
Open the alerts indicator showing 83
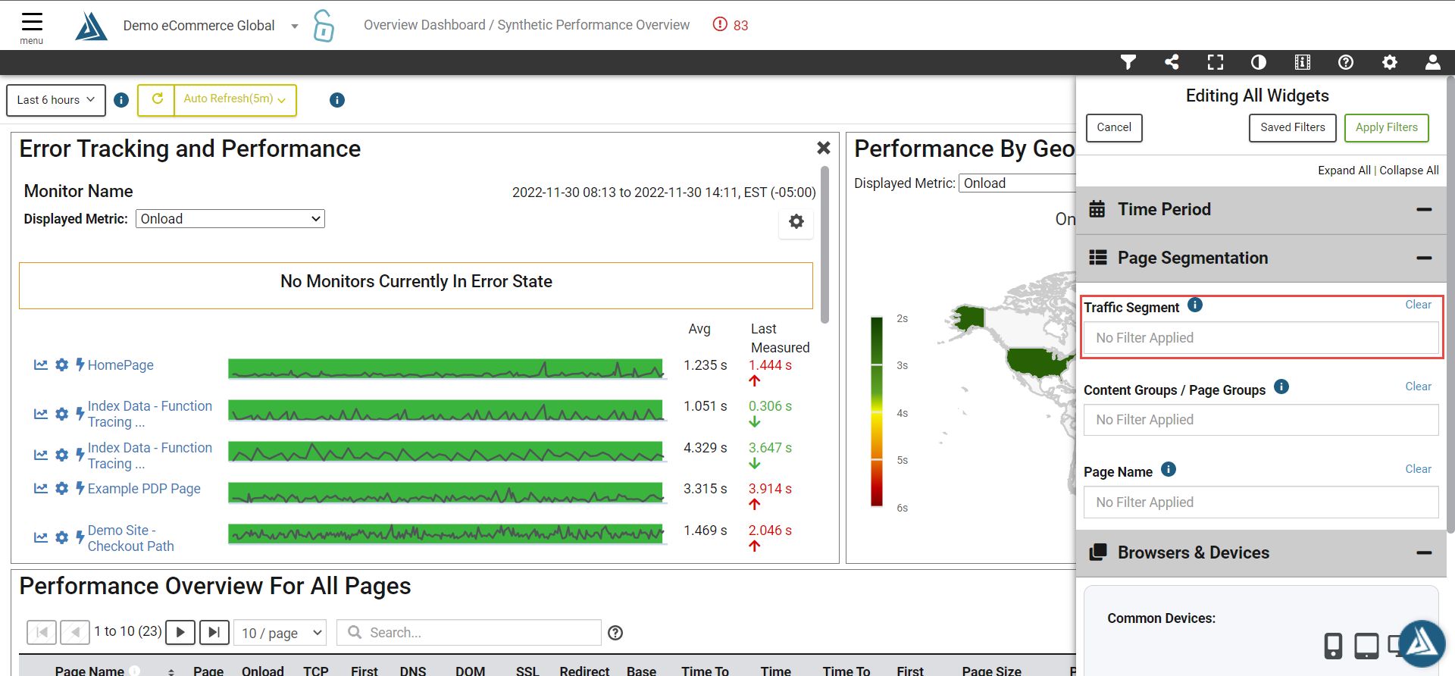tap(730, 25)
